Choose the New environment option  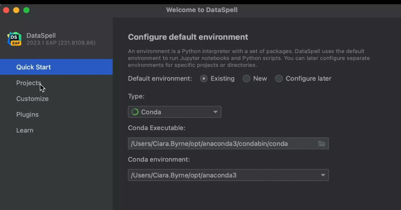(246, 79)
